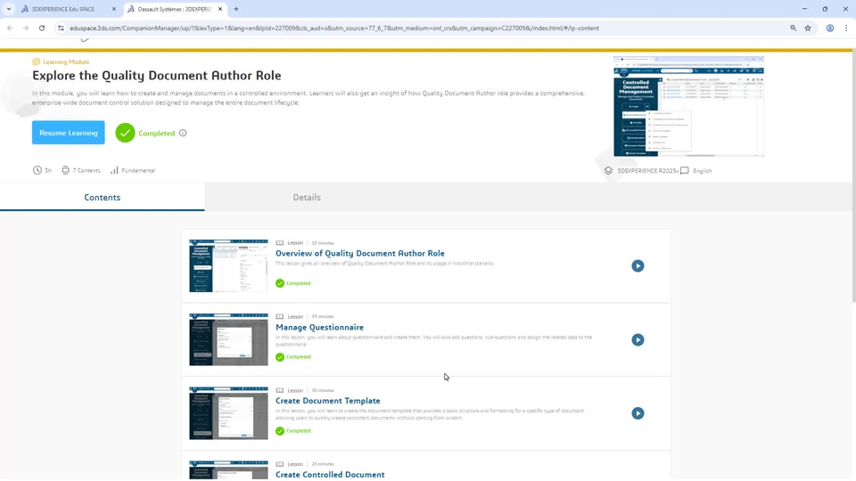This screenshot has height=481, width=856.
Task: Click completed checkmark under Manage Questionnaire
Action: tap(280, 356)
